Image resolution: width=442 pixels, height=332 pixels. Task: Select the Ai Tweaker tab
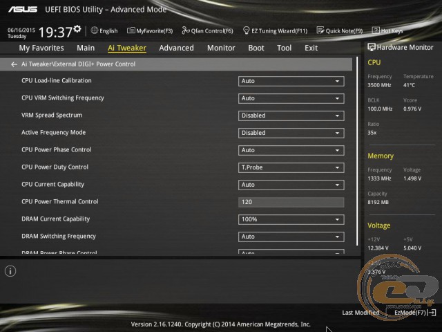pyautogui.click(x=127, y=48)
